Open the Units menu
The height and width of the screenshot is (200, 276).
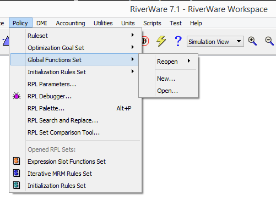click(x=128, y=23)
